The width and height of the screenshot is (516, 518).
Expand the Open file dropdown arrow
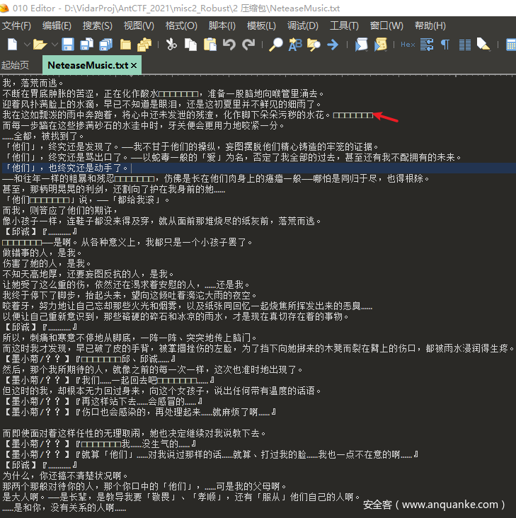pos(52,45)
